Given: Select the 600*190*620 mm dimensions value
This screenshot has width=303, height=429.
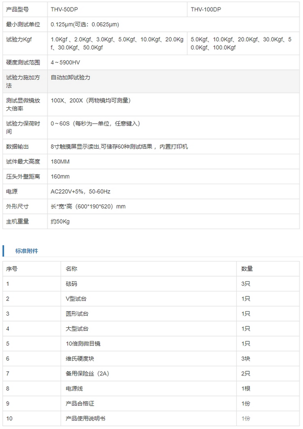Looking at the screenshot, I should click(88, 206).
